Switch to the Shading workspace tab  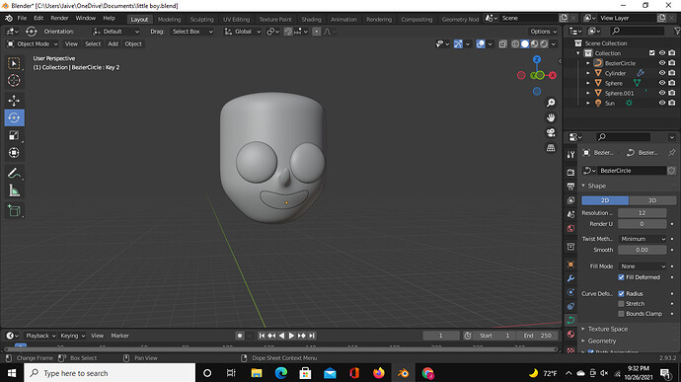[x=312, y=19]
